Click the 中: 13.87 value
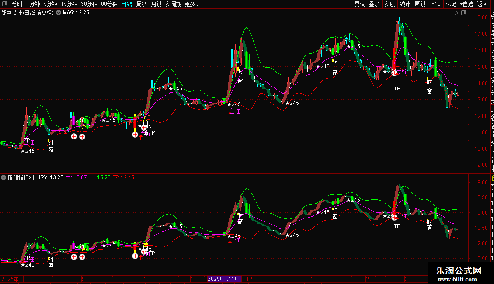 [76, 177]
